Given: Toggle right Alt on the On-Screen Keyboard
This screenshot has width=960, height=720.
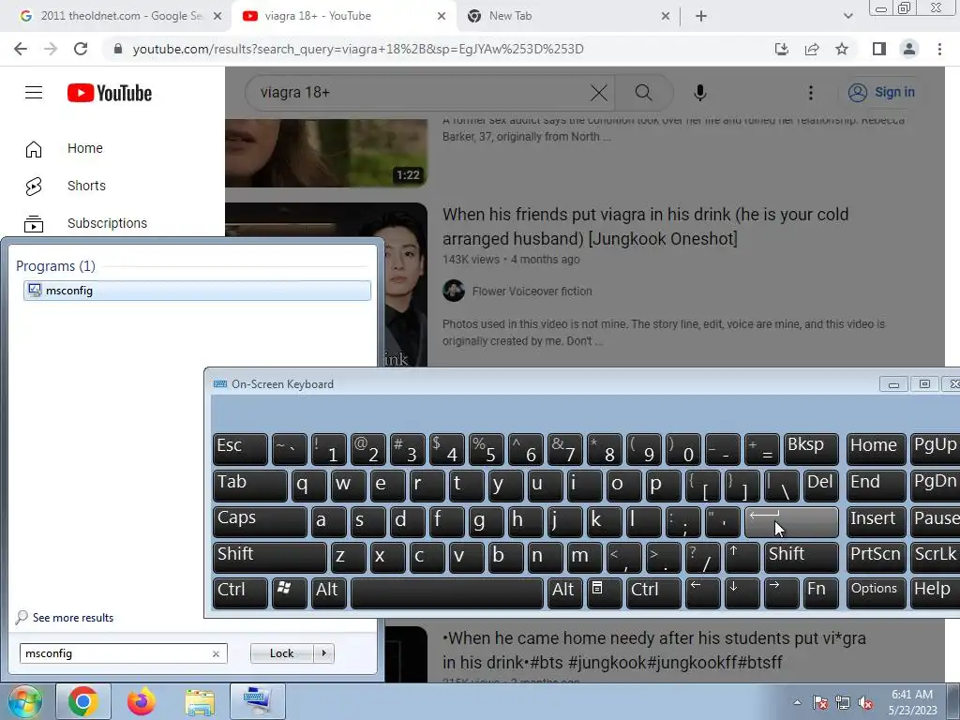Looking at the screenshot, I should click(563, 592).
